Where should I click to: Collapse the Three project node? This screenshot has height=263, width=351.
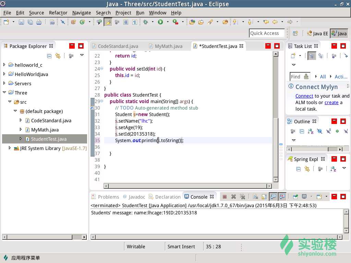tap(4, 92)
